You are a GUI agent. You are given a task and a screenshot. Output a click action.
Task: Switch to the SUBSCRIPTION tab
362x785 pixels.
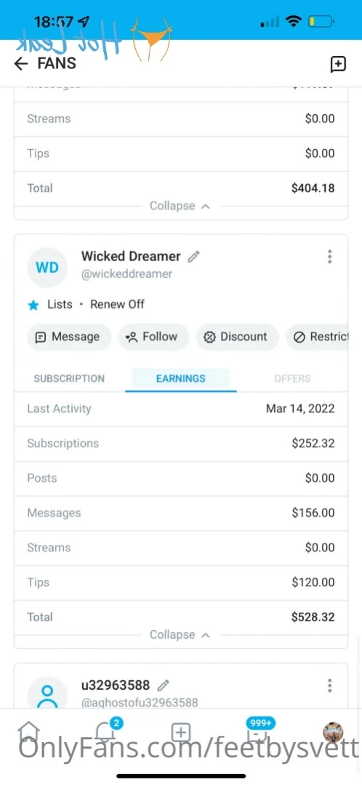[69, 378]
